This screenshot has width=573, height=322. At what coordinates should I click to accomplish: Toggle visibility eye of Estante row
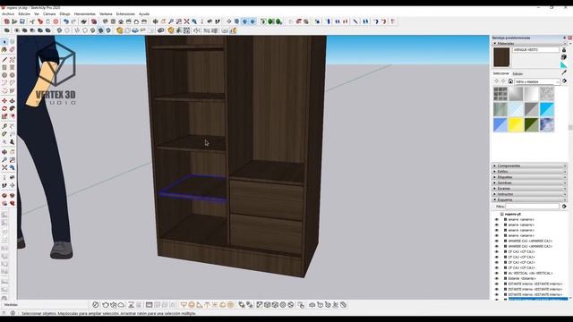[x=496, y=278]
